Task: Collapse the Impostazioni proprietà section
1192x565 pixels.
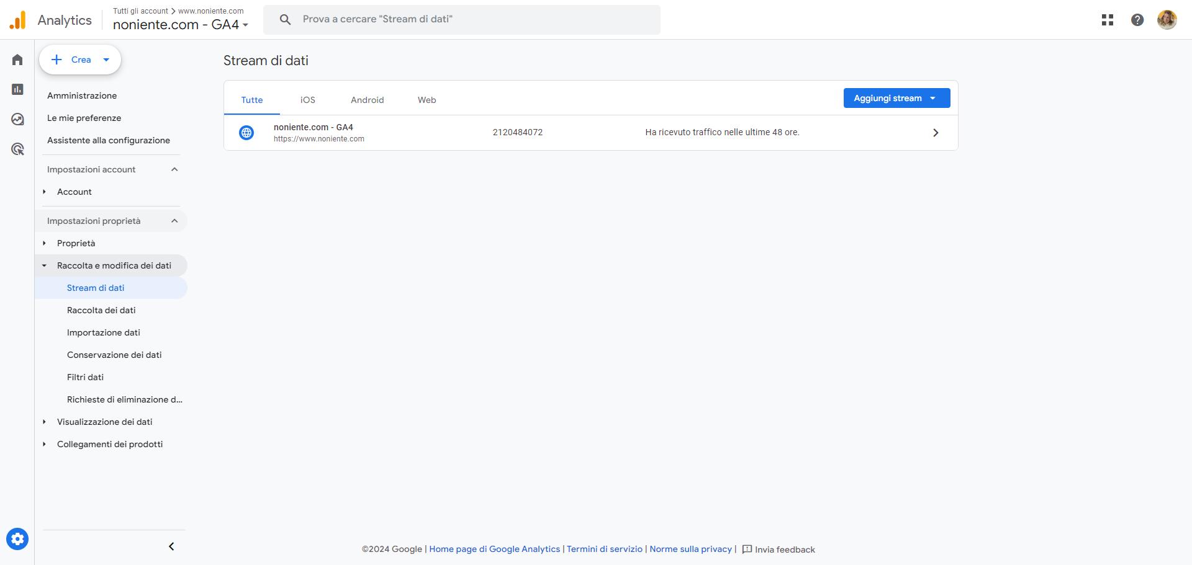Action: click(174, 221)
